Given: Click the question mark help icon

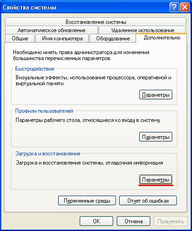Looking at the screenshot, I should [174, 7].
